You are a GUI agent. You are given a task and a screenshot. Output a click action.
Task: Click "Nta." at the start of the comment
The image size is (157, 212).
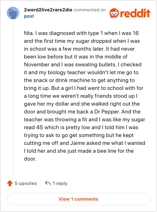[x=29, y=33]
